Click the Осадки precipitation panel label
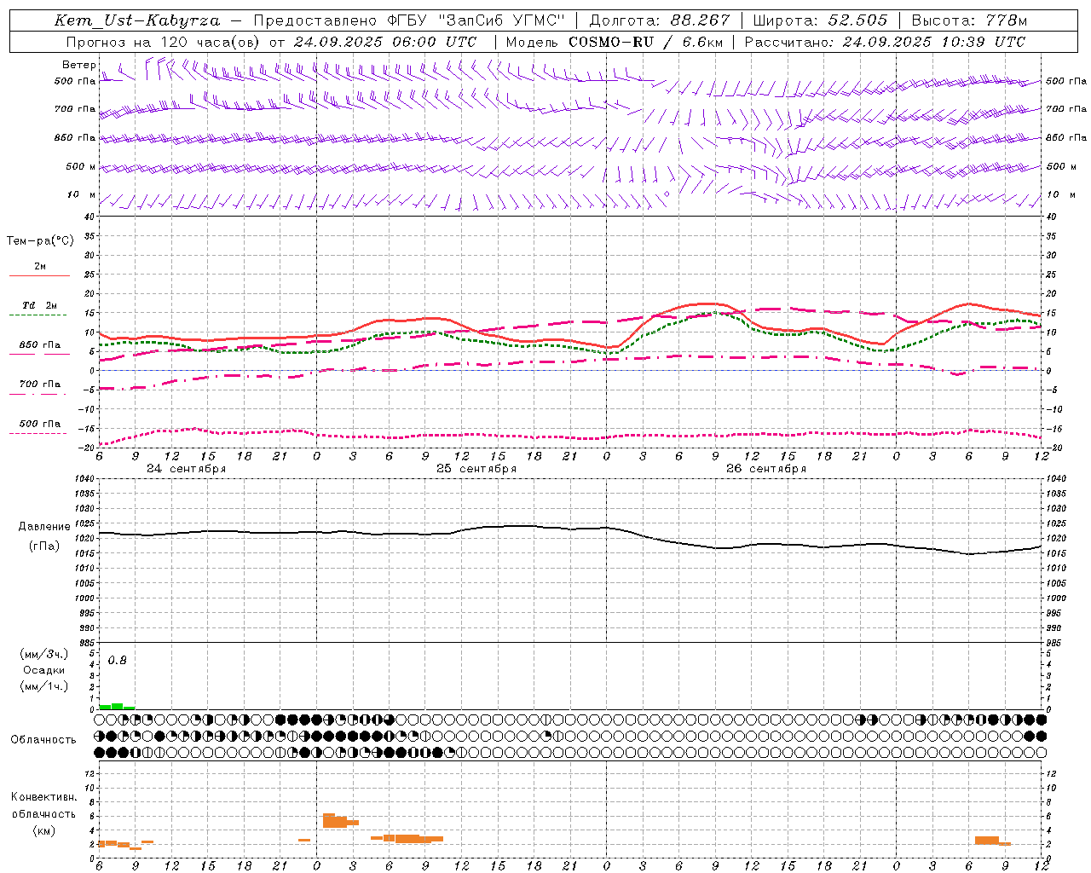 coord(44,670)
